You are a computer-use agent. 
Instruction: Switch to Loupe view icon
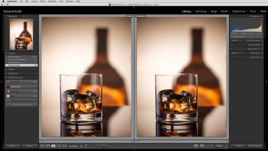[48, 146]
